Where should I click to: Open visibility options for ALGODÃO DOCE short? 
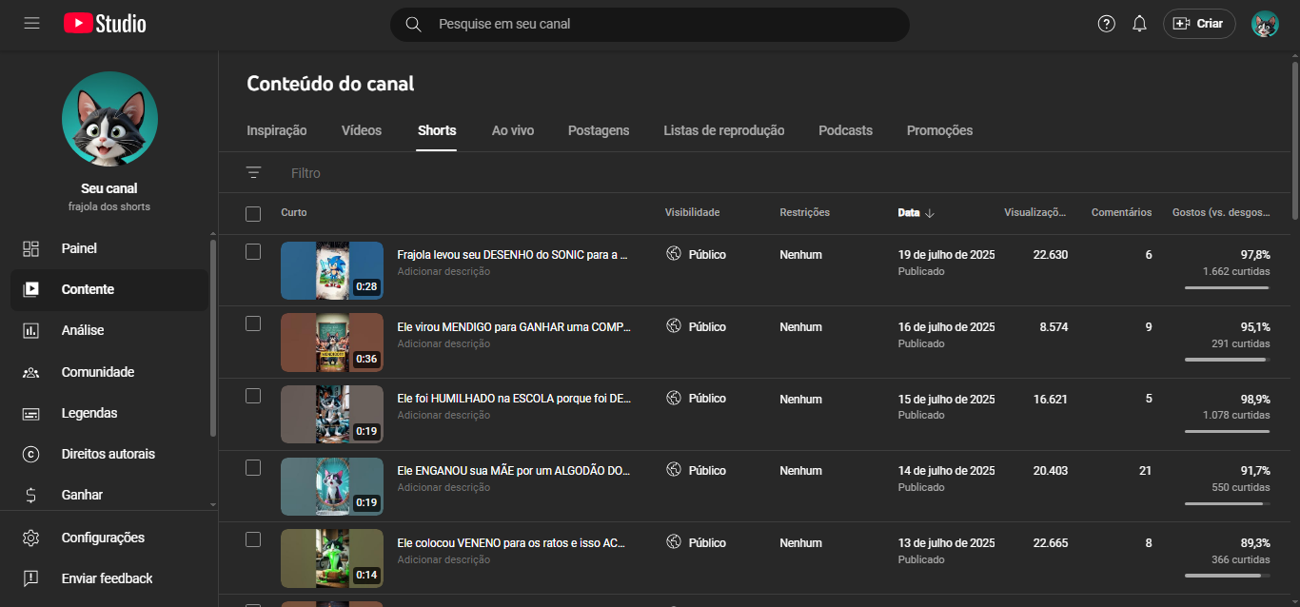[x=698, y=470]
